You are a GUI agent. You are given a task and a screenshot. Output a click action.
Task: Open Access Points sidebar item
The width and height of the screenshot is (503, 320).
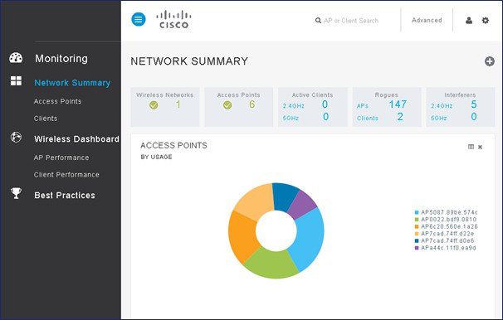click(58, 101)
